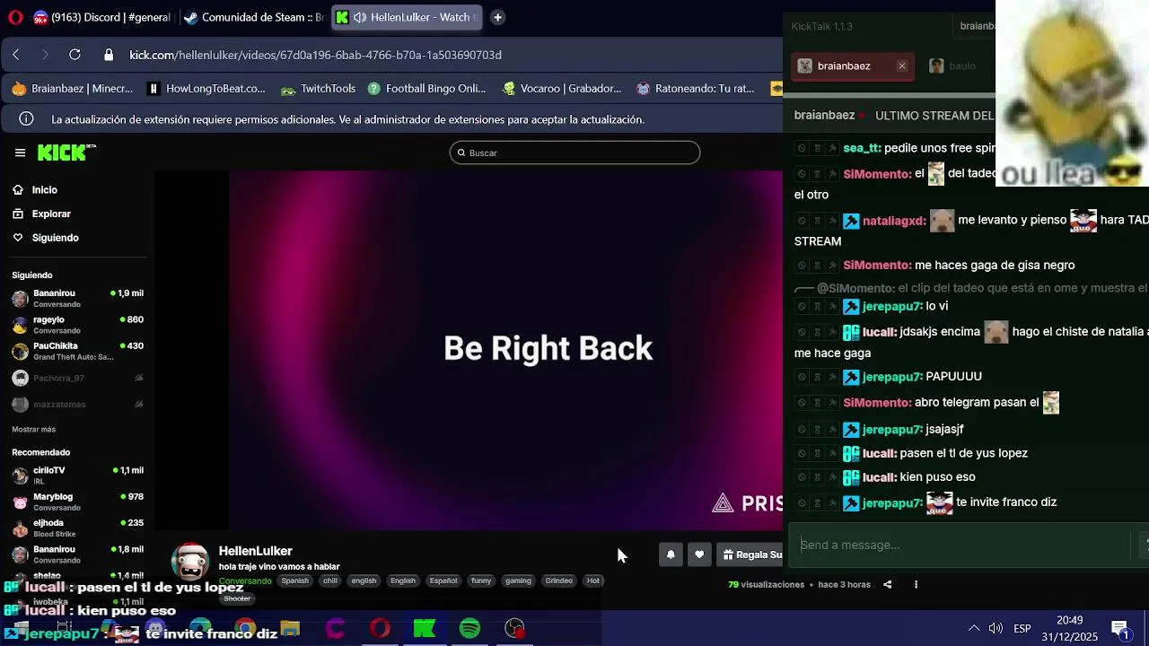Image resolution: width=1149 pixels, height=646 pixels.
Task: Click the extension update info icon
Action: (26, 119)
